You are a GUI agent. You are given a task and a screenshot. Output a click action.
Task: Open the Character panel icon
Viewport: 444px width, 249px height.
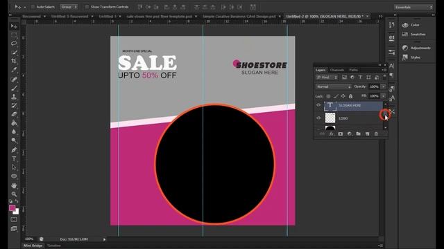(391, 66)
